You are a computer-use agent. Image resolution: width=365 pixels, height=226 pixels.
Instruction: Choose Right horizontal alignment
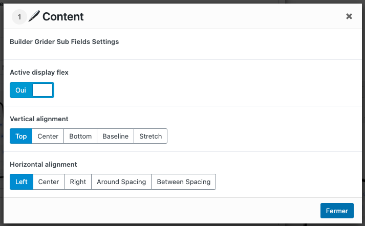point(78,182)
